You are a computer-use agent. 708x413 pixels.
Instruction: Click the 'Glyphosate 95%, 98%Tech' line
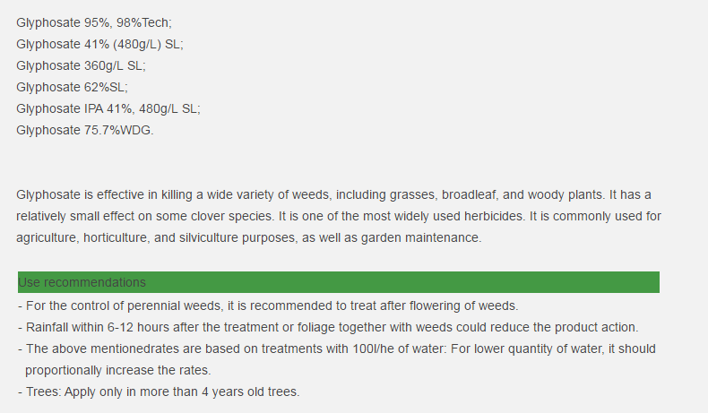pyautogui.click(x=94, y=22)
